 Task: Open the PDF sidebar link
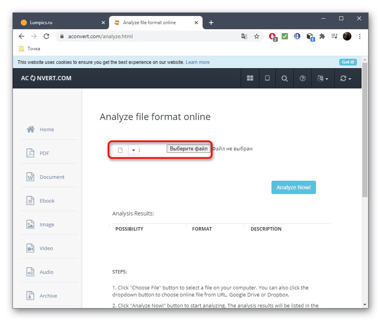(44, 153)
